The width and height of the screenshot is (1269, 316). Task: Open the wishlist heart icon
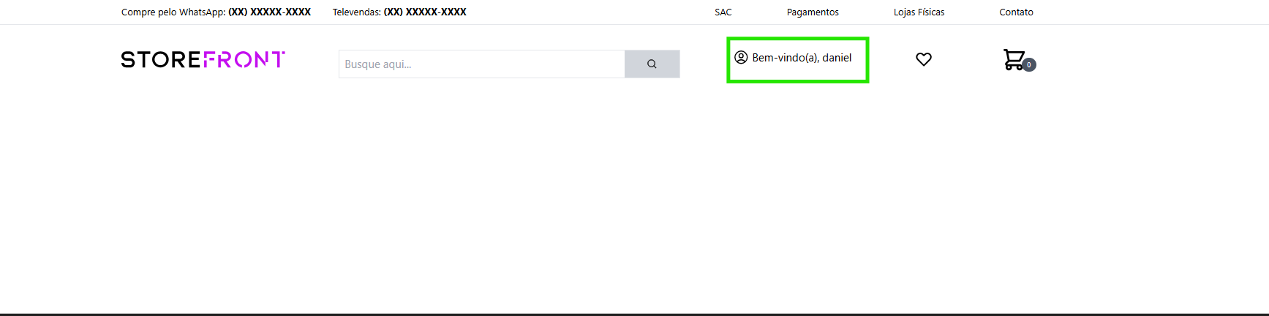tap(924, 59)
